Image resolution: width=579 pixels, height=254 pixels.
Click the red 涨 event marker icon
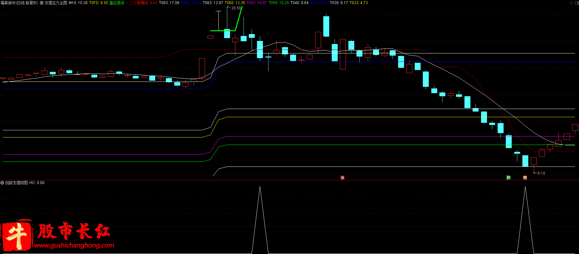(342, 177)
